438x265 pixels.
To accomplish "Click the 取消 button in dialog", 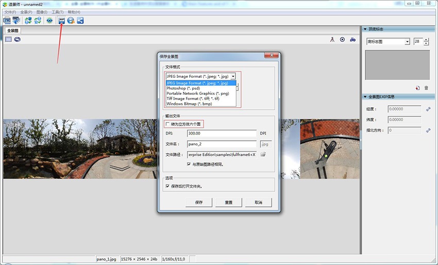I will 258,203.
